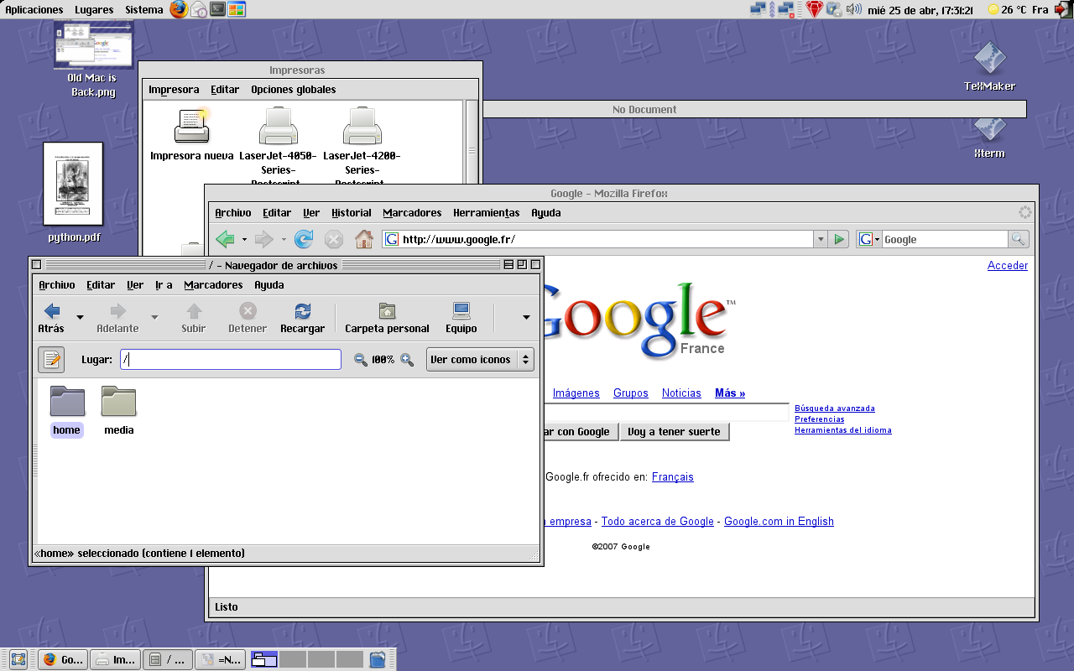Open the URL bar history dropdown
Screen dimensions: 1074x671
click(820, 240)
